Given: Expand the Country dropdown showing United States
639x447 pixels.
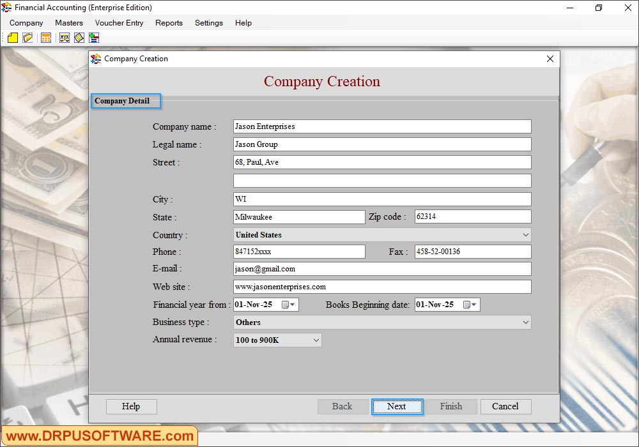Looking at the screenshot, I should tap(527, 234).
